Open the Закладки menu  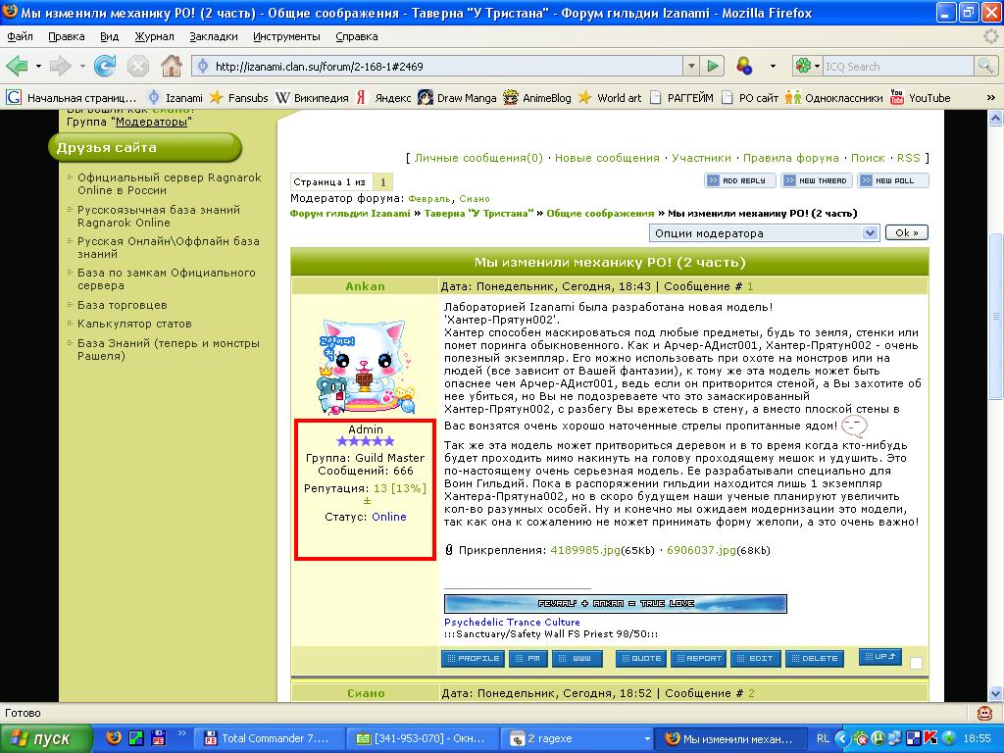pyautogui.click(x=214, y=36)
